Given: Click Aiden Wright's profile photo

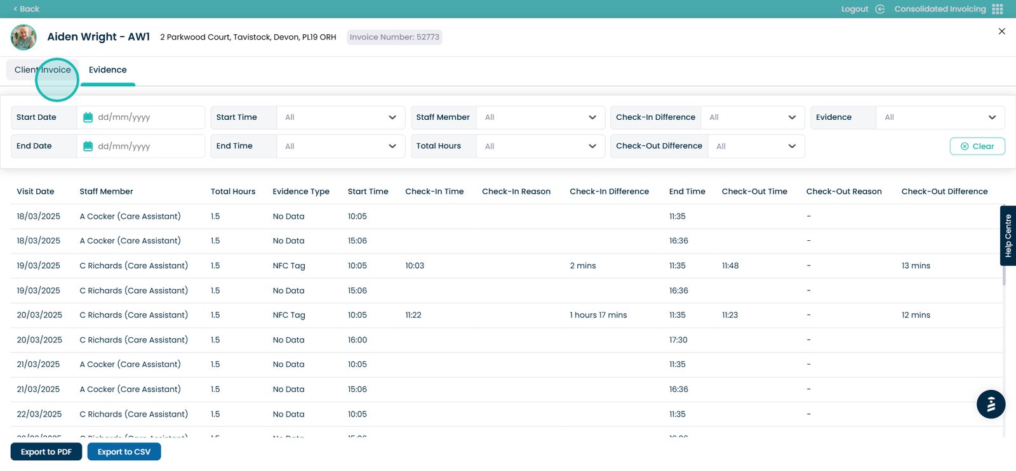Looking at the screenshot, I should (23, 37).
